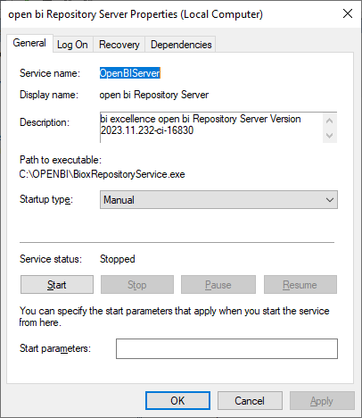This screenshot has height=418, width=362.
Task: Go to the Recovery tab
Action: (119, 45)
